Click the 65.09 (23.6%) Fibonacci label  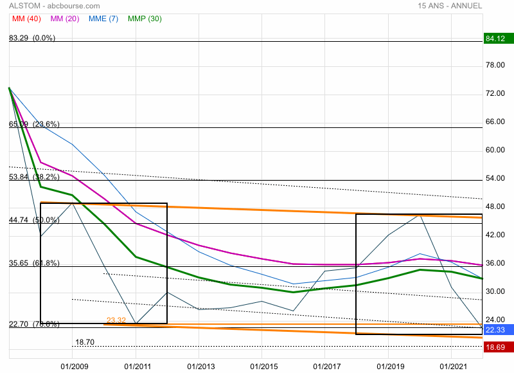point(34,124)
